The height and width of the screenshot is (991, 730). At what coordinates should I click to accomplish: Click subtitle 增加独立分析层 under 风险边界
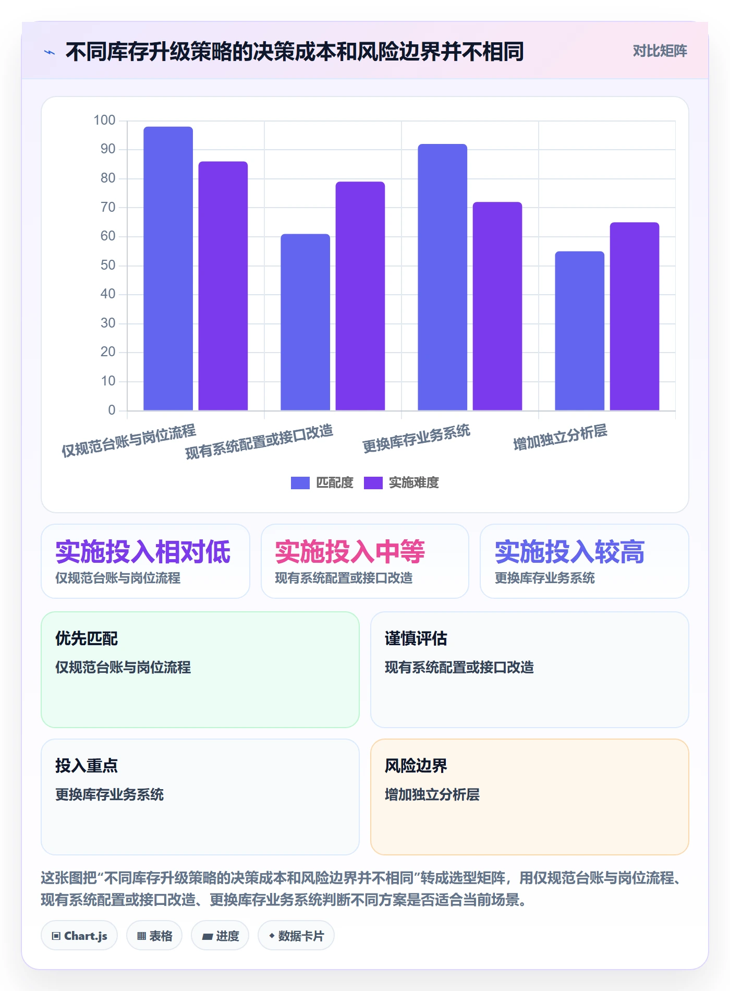[x=432, y=794]
